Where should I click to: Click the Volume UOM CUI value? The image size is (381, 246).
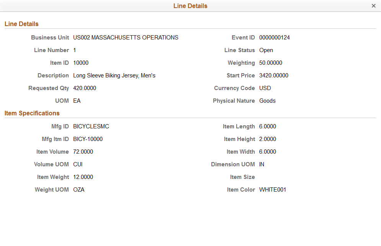point(77,164)
